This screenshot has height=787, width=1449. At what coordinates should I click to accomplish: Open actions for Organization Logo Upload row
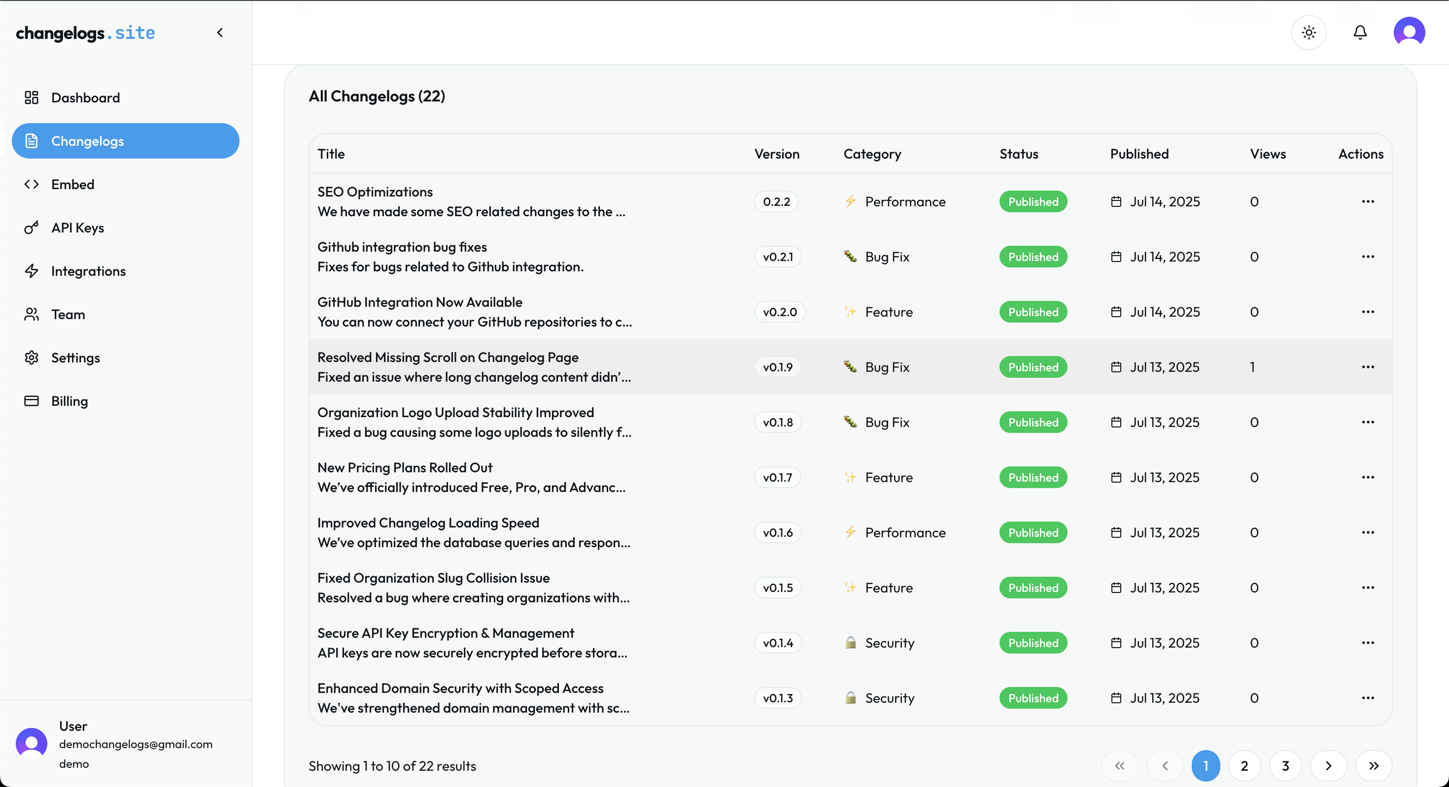(x=1368, y=422)
